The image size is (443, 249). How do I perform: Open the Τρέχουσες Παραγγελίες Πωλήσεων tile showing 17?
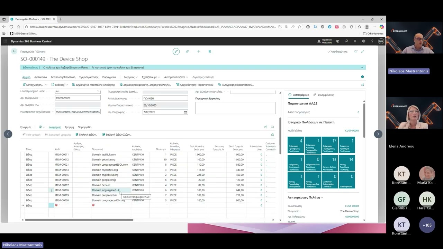point(330,145)
